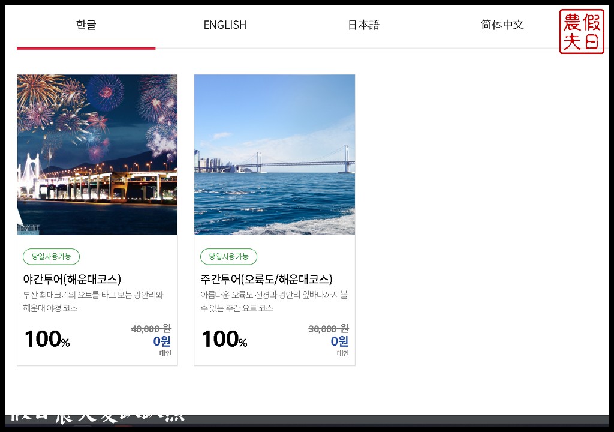Open the 주간투어(오륙도/해운대코스) title link

(x=266, y=279)
